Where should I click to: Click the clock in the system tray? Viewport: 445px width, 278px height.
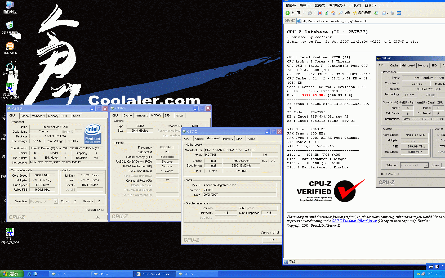tap(434, 274)
